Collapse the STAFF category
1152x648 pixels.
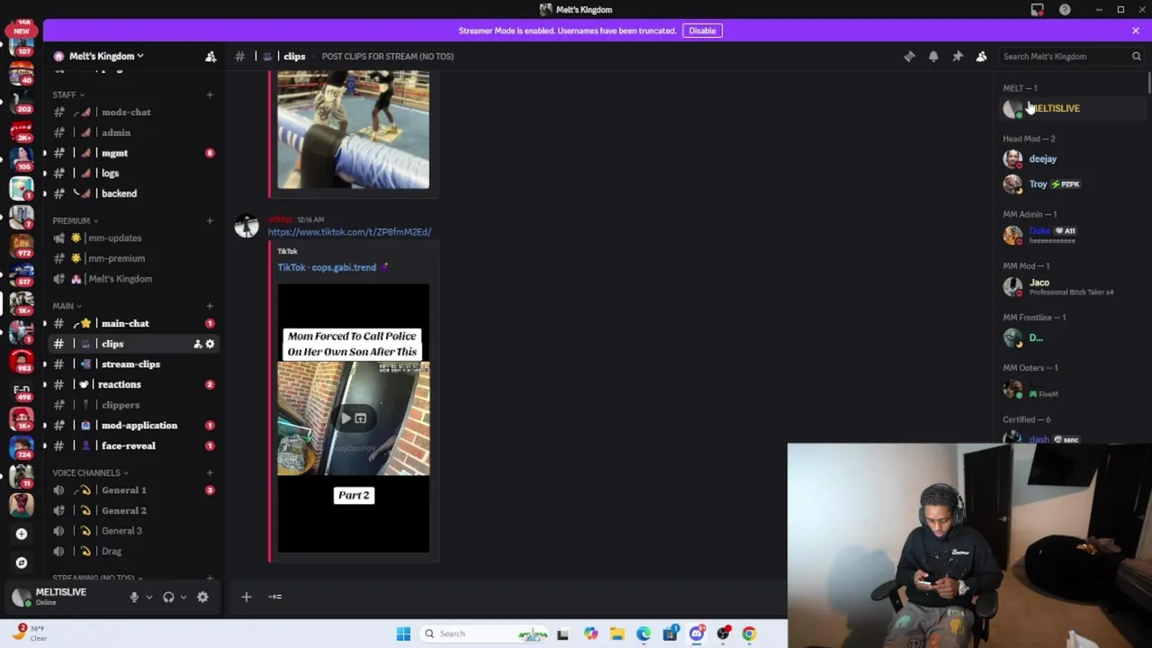coord(68,94)
